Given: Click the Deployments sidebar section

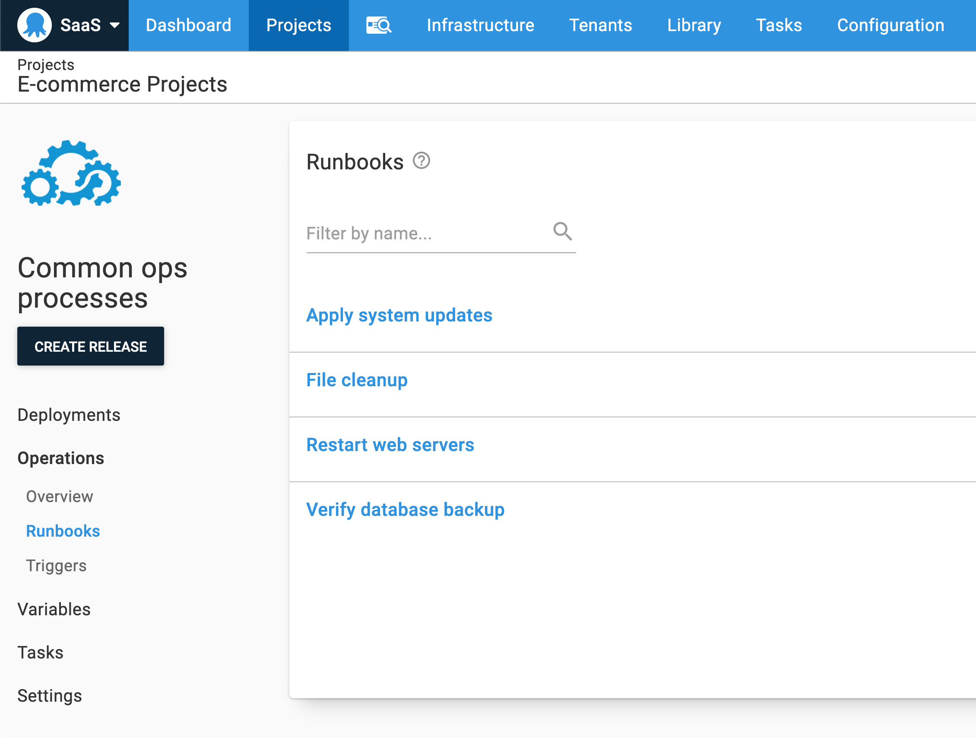Looking at the screenshot, I should click(x=69, y=415).
